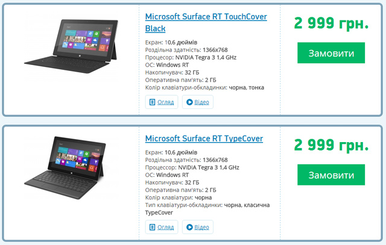
Task: Watch the Відео for TouchCover Black
Action: (198, 102)
